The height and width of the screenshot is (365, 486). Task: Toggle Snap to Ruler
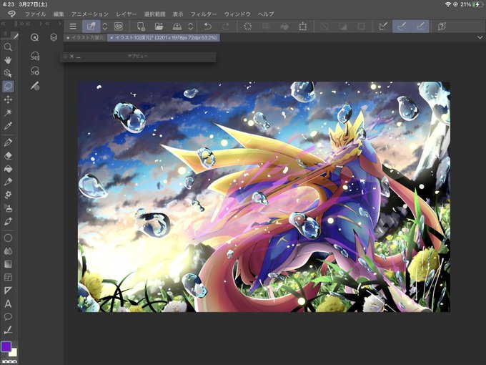coord(383,26)
